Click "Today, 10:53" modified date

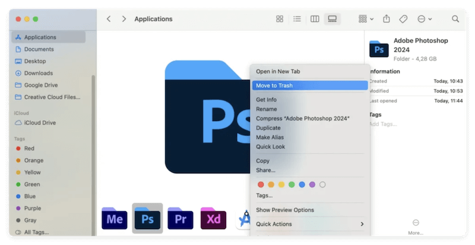pyautogui.click(x=448, y=91)
